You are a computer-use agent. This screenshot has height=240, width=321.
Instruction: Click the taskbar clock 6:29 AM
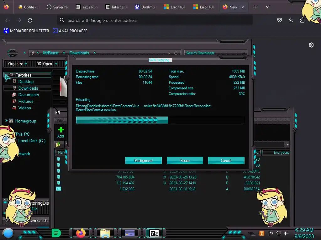(304, 230)
